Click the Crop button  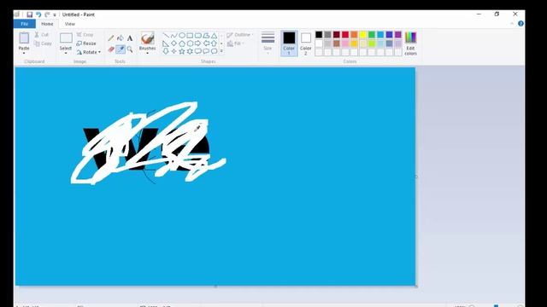point(85,35)
